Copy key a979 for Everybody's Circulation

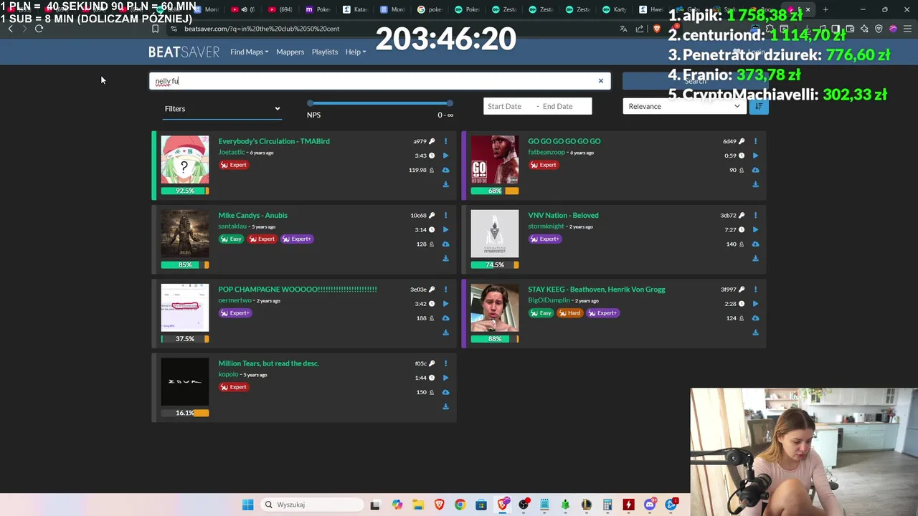(432, 141)
